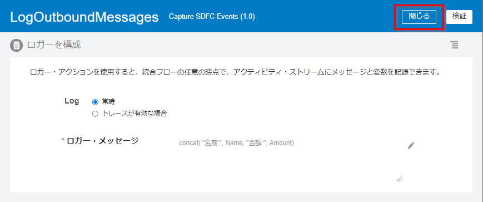This screenshot has width=483, height=202.
Task: Click the Log field label
Action: [72, 101]
